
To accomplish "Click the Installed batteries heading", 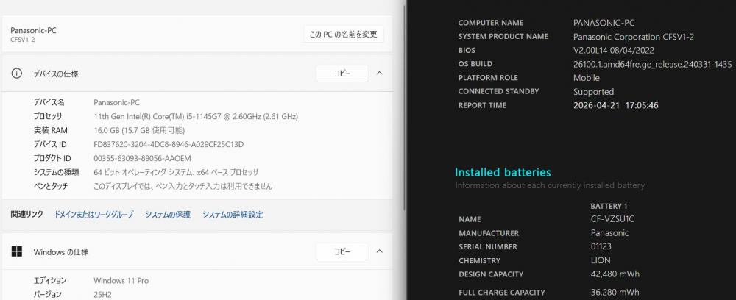I will pyautogui.click(x=503, y=173).
